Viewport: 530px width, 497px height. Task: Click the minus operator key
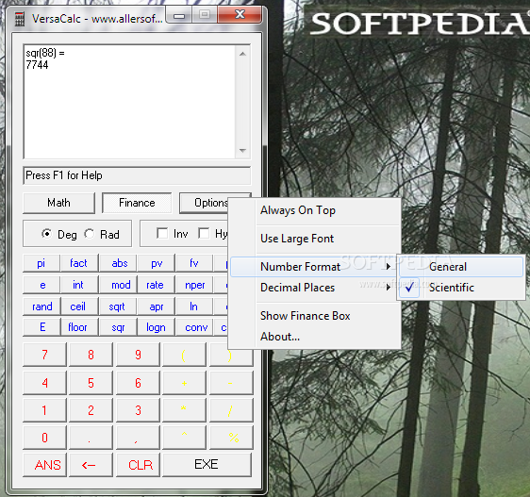(231, 383)
